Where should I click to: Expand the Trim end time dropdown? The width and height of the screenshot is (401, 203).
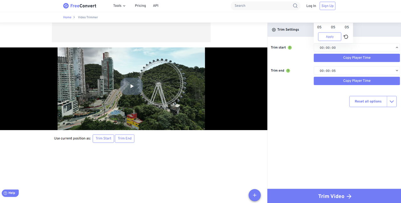[397, 71]
